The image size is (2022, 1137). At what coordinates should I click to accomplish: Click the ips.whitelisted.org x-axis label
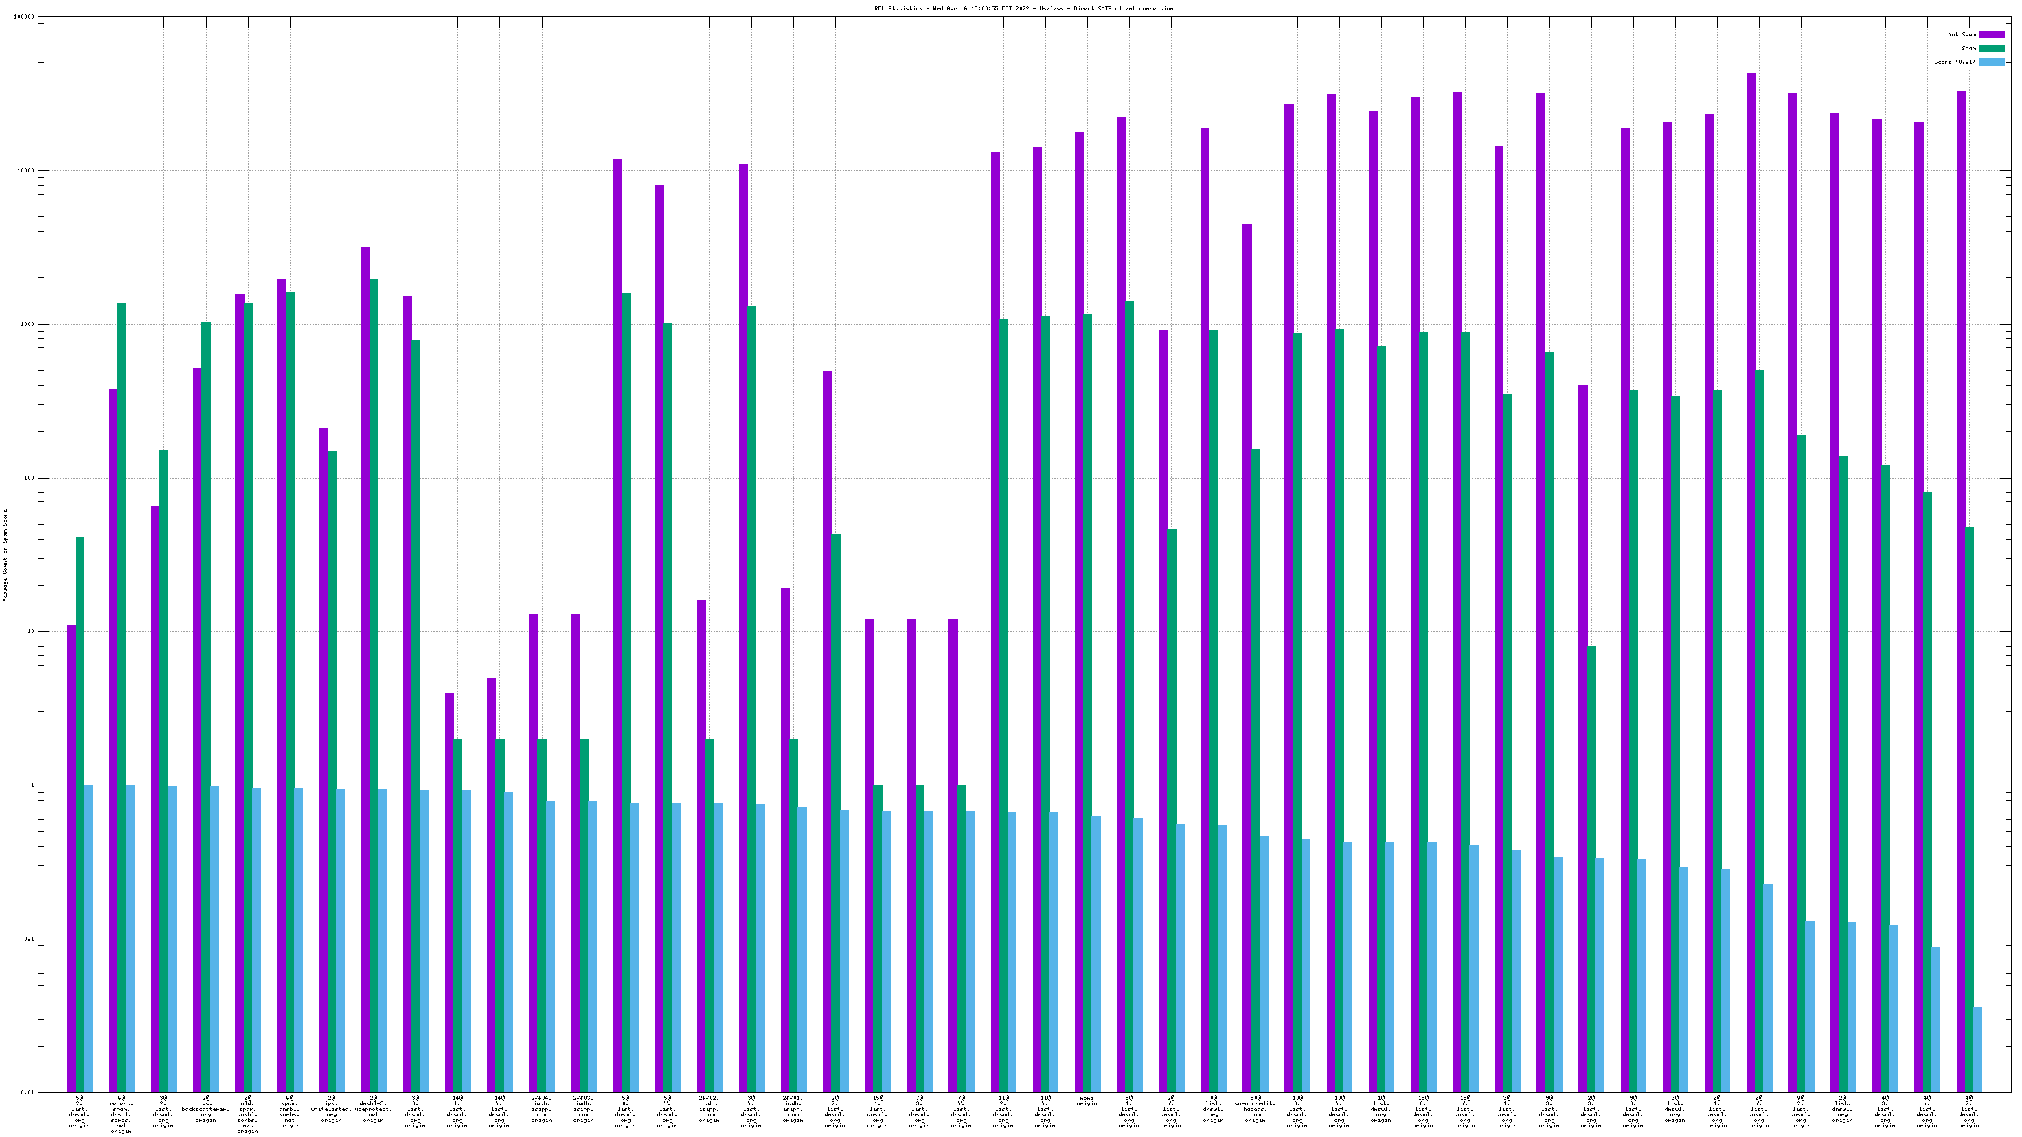[x=331, y=1109]
